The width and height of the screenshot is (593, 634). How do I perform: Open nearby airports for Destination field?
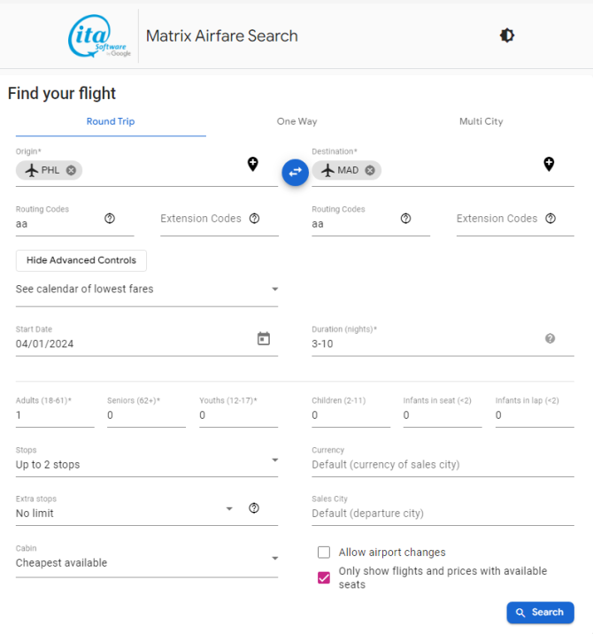pos(549,164)
